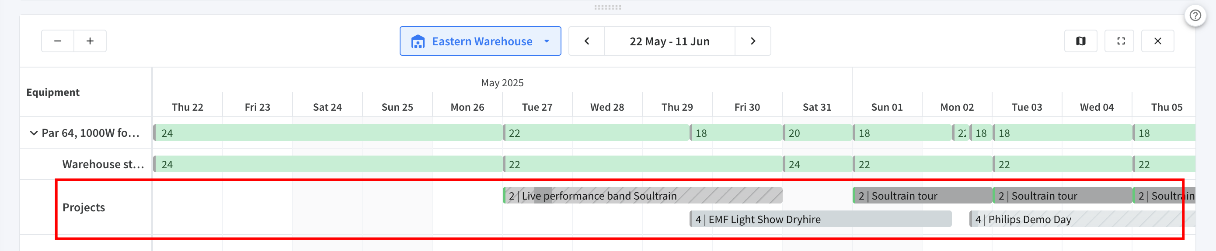Select the Warehouse stock row label
The width and height of the screenshot is (1216, 251).
pos(103,165)
